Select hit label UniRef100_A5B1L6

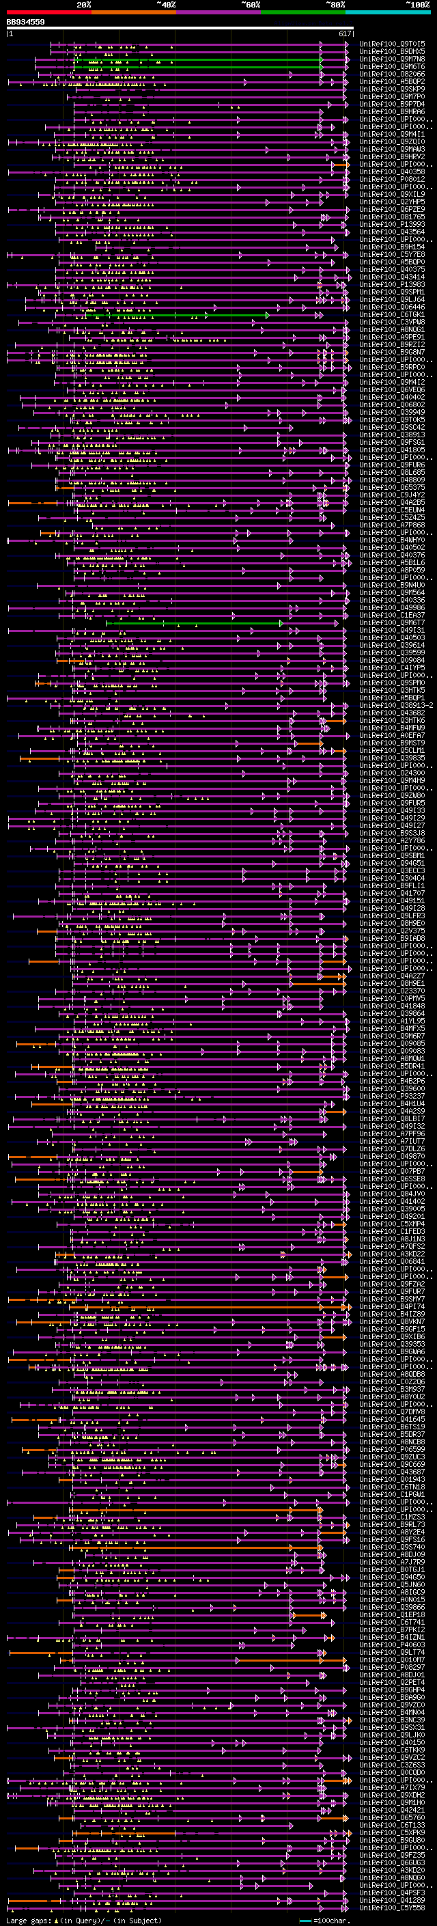click(x=391, y=562)
